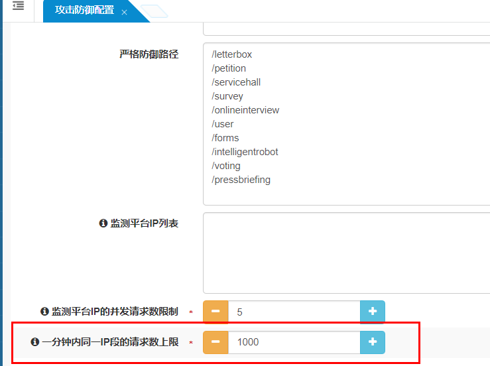This screenshot has width=490, height=366.
Task: Increase 监测平台IP的并发请求数限制 with plus button
Action: click(372, 312)
